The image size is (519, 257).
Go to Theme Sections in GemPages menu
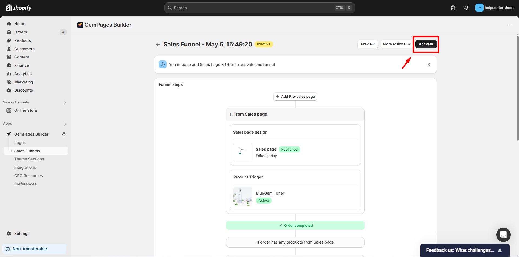click(x=29, y=159)
